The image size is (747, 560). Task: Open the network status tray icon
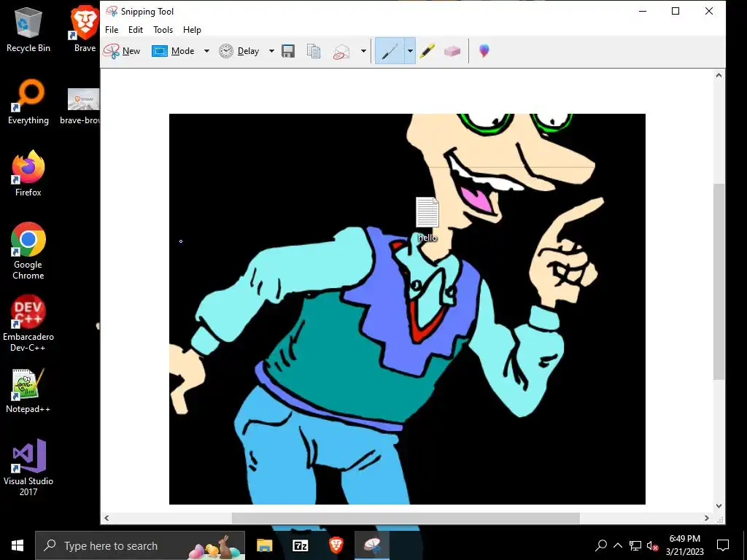click(x=635, y=545)
